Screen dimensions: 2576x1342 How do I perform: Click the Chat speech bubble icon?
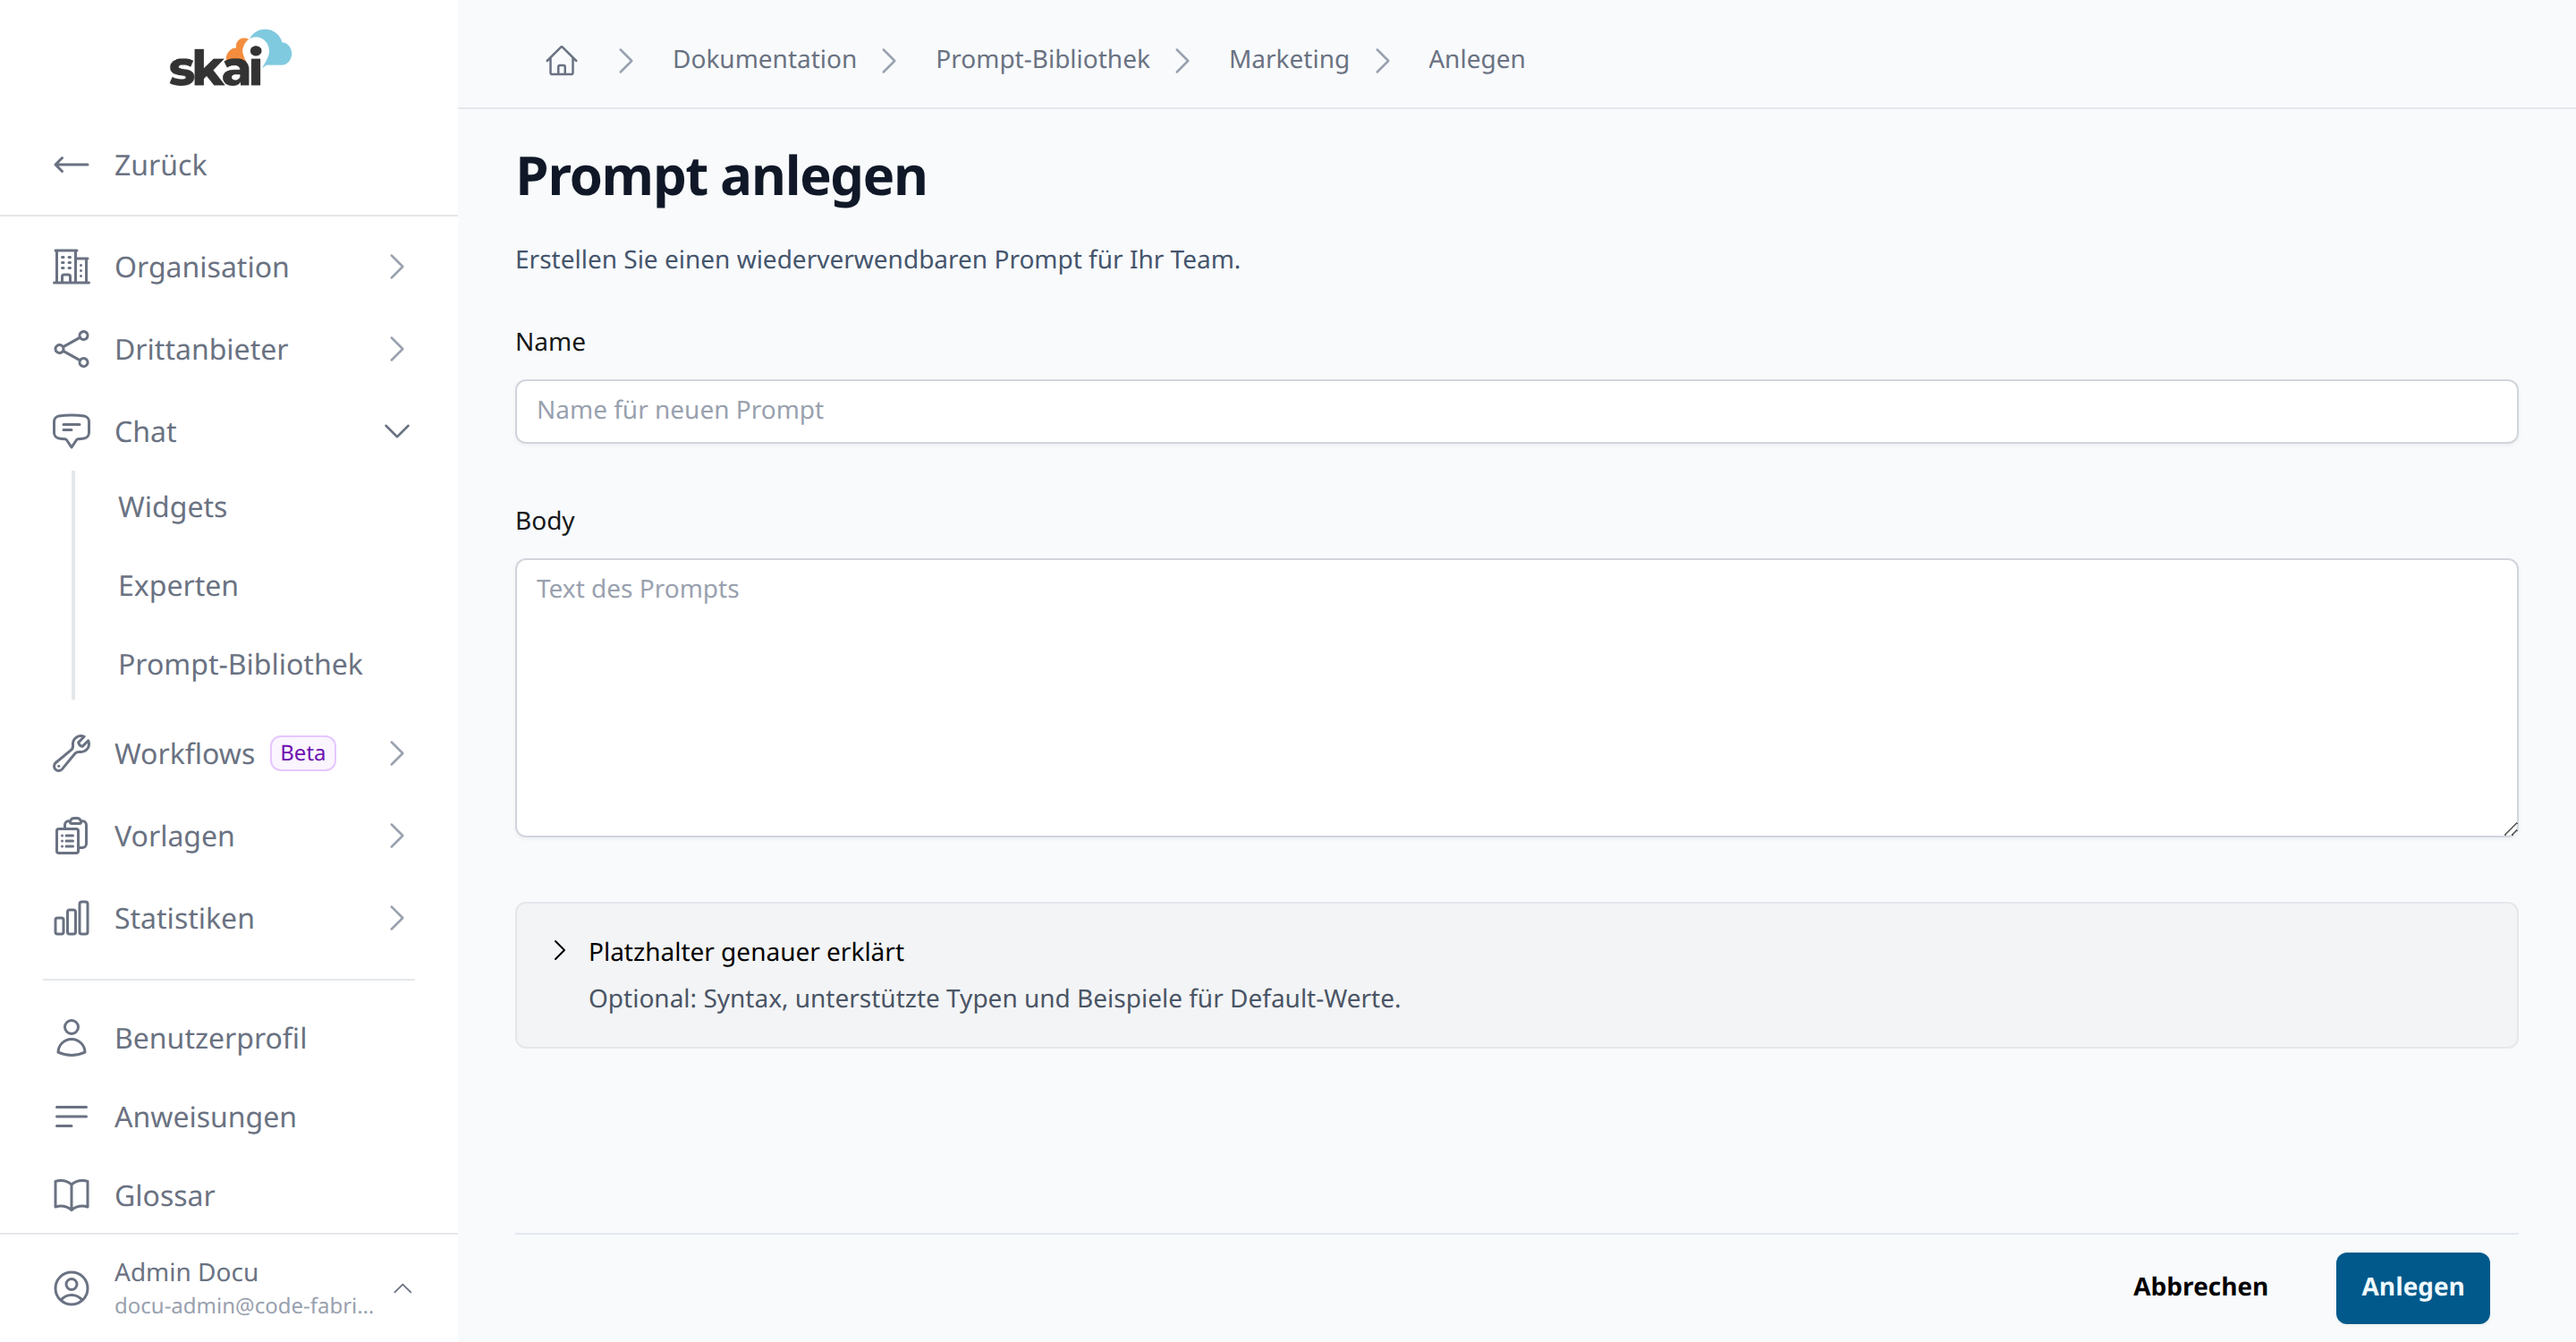coord(71,431)
